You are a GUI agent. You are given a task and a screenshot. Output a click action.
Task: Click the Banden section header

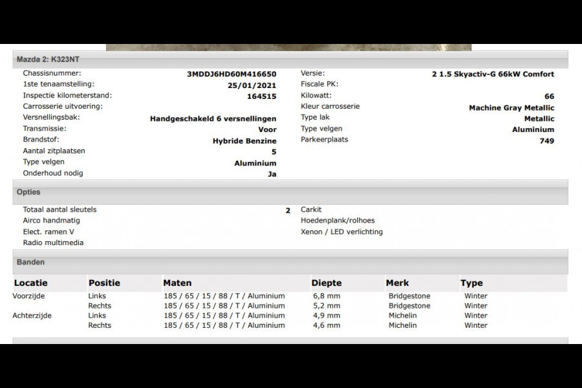point(30,263)
